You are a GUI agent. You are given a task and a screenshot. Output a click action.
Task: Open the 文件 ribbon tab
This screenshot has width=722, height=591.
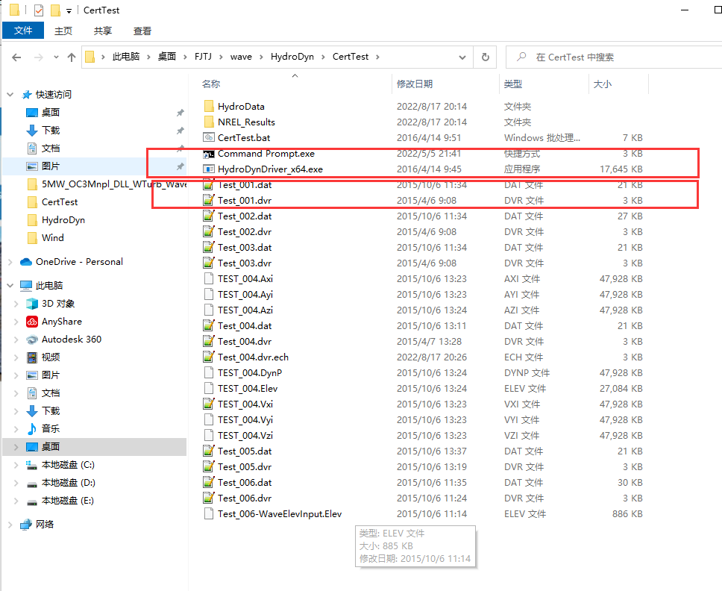tap(23, 31)
